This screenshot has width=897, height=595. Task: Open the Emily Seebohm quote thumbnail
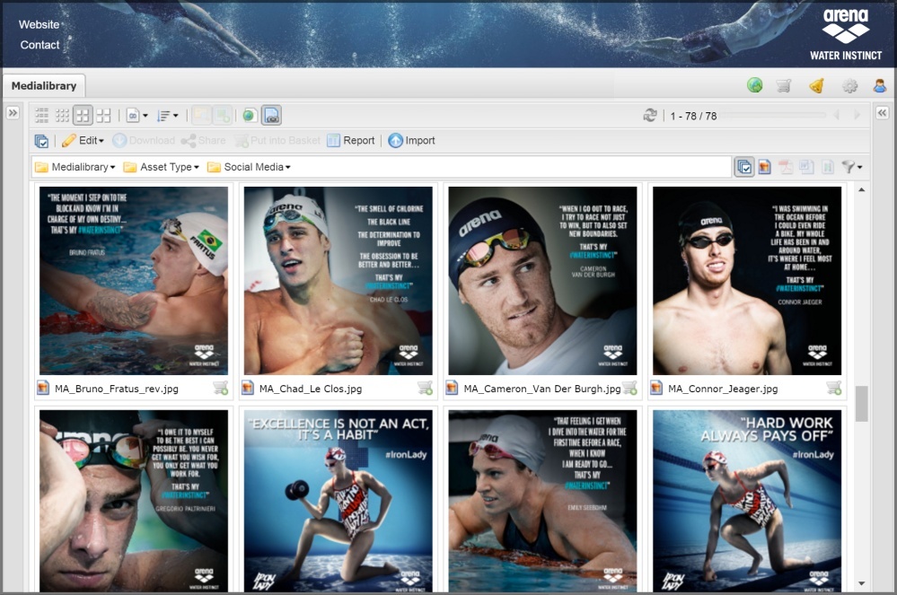pos(542,501)
